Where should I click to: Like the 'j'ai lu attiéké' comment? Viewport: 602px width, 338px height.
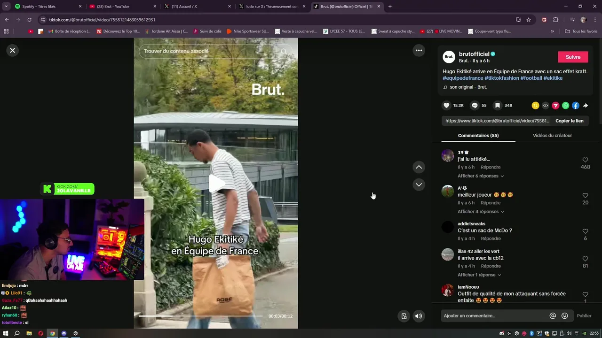click(x=585, y=160)
